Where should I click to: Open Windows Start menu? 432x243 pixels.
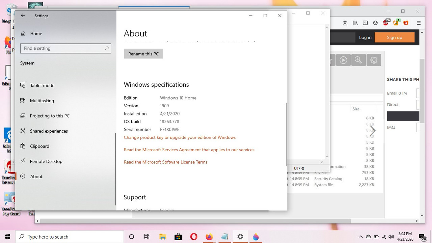pyautogui.click(x=7, y=237)
